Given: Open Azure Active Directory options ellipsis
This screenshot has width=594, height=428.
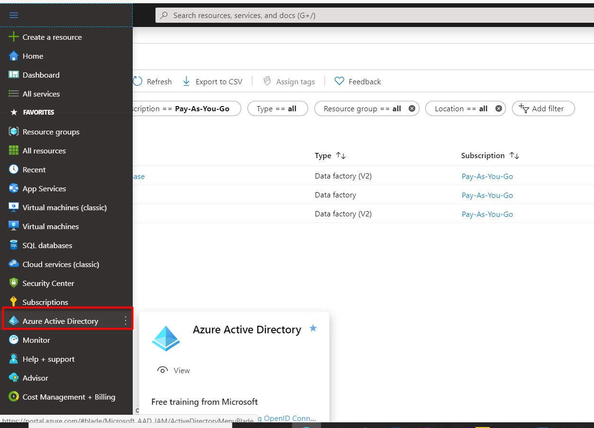Looking at the screenshot, I should (125, 321).
